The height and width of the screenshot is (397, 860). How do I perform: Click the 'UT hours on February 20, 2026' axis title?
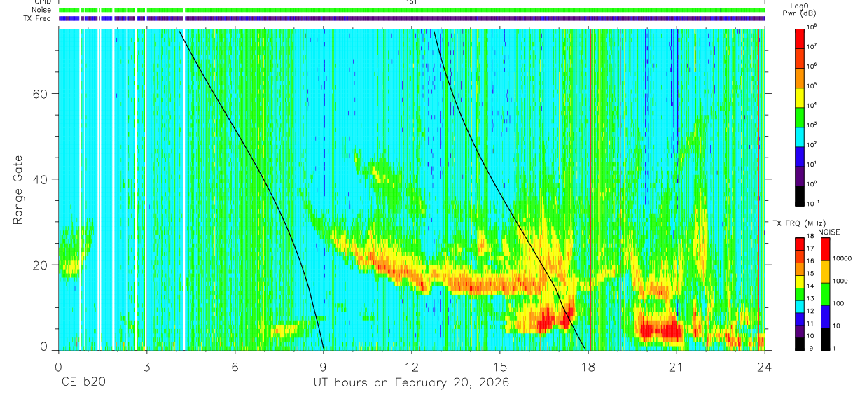click(410, 383)
